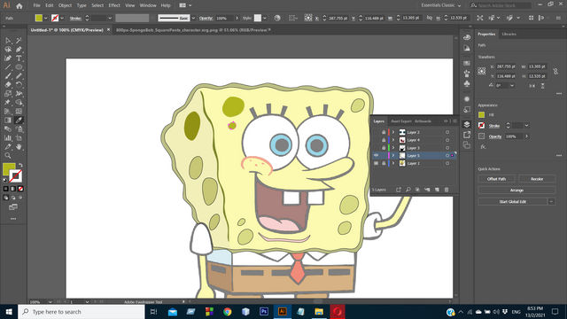The image size is (567, 319).
Task: Click Recolor Artwork wheel icon in control bar
Action: click(x=277, y=18)
